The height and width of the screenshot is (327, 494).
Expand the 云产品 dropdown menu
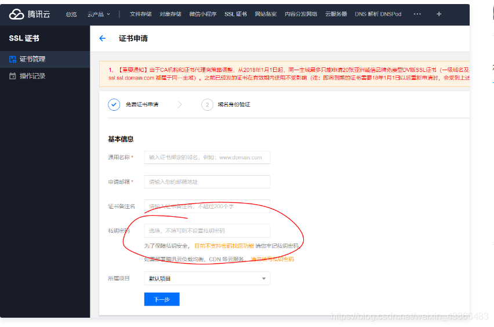[99, 14]
